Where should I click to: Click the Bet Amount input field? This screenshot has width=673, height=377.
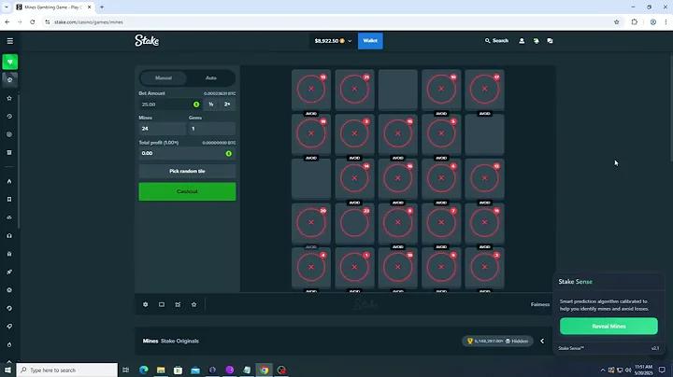pos(171,105)
